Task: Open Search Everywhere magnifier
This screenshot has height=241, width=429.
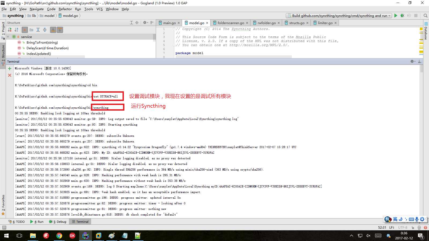Action: point(425,16)
